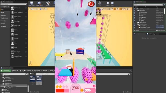
Task: Pause the play-in-editor session
Action: click(x=108, y=3)
